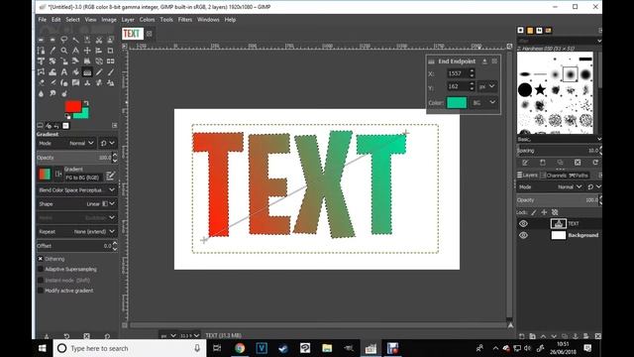The height and width of the screenshot is (357, 634).
Task: Select the Zoom magnifier tool
Action: [x=63, y=51]
